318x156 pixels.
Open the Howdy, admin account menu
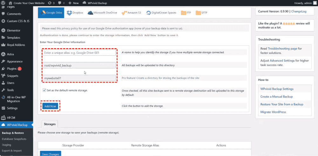(305, 3)
